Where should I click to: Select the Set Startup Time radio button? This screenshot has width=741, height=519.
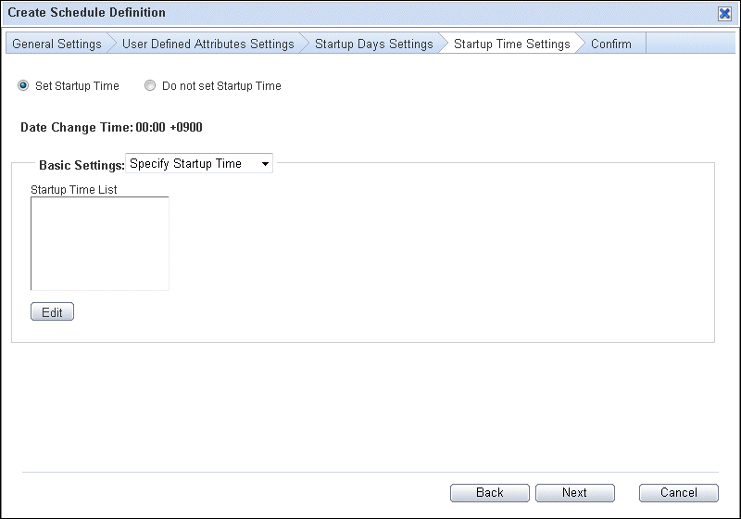[x=22, y=85]
